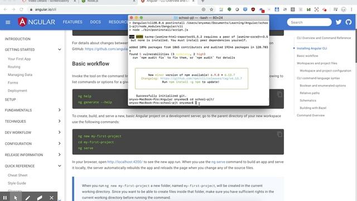Open the DOCS nav item
Viewport: 357px width, 201px height.
click(x=95, y=22)
